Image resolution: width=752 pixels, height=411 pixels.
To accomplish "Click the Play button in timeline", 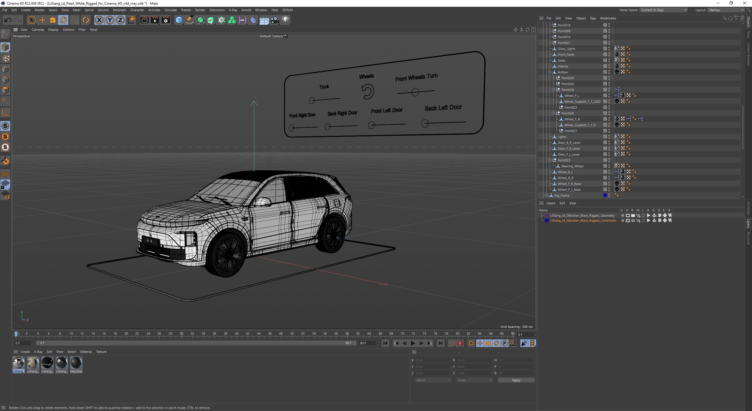I will coord(413,343).
